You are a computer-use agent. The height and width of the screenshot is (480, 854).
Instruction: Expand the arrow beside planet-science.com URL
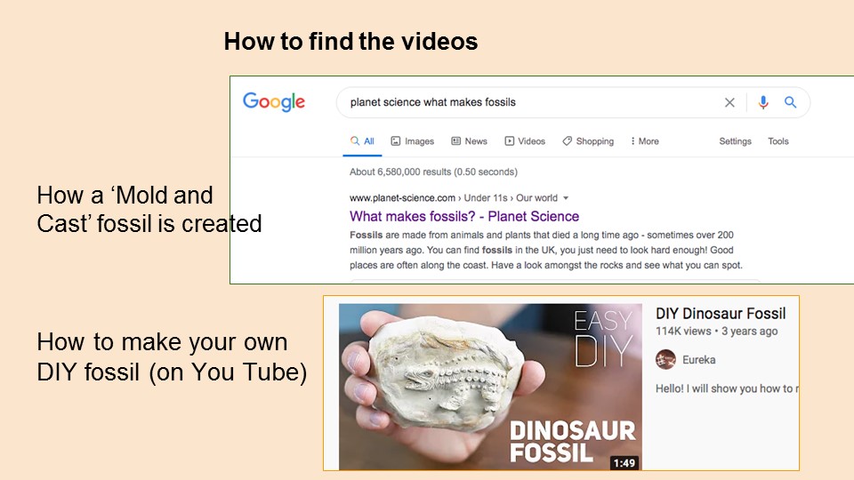click(x=566, y=198)
